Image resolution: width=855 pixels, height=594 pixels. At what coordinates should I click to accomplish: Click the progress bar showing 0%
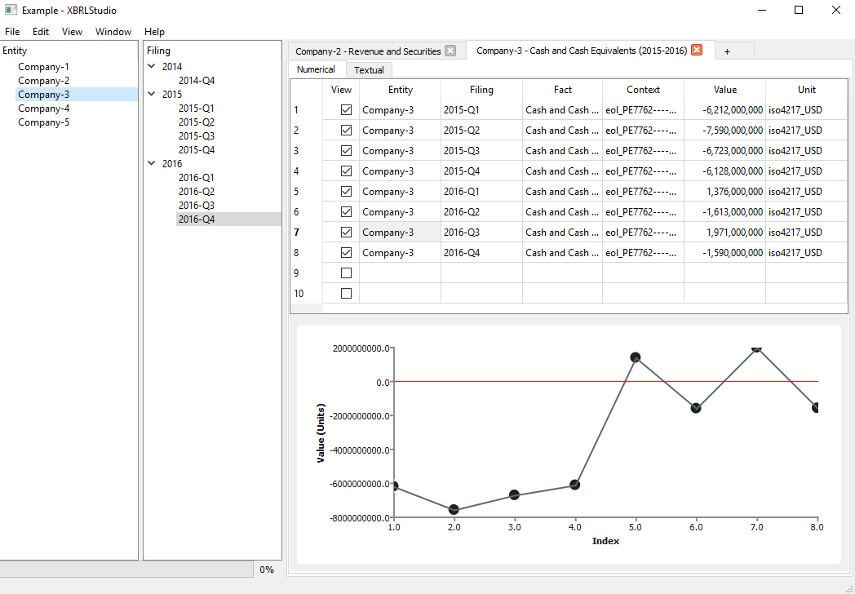click(x=126, y=570)
